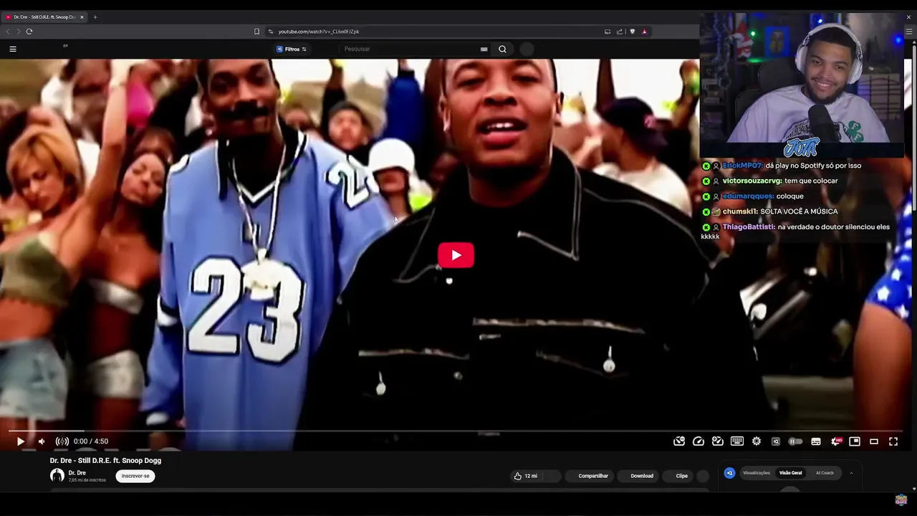Switch to the Visão Geral tab
This screenshot has width=917, height=516.
791,473
